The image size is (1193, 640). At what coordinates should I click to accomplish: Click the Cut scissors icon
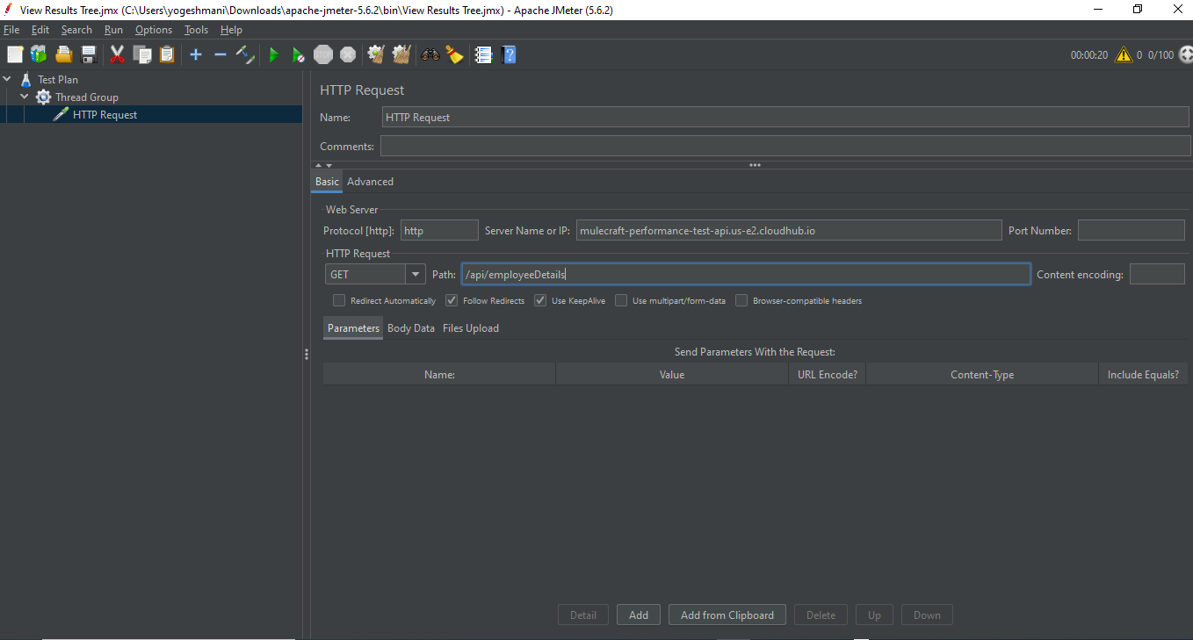(117, 54)
